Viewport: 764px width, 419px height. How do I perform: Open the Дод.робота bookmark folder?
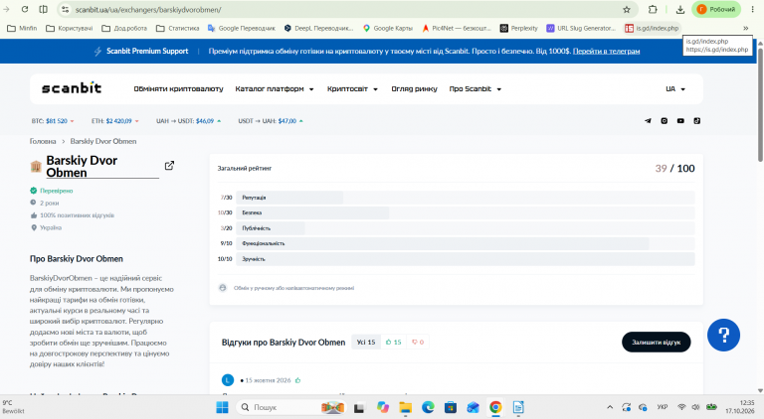124,28
